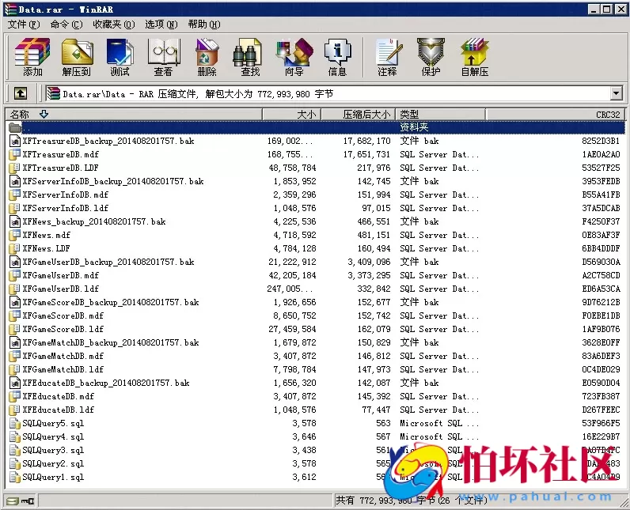
Task: Click the disk icon in status bar
Action: pos(12,501)
